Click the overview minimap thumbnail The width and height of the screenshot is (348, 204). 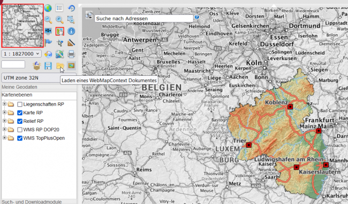[22, 26]
